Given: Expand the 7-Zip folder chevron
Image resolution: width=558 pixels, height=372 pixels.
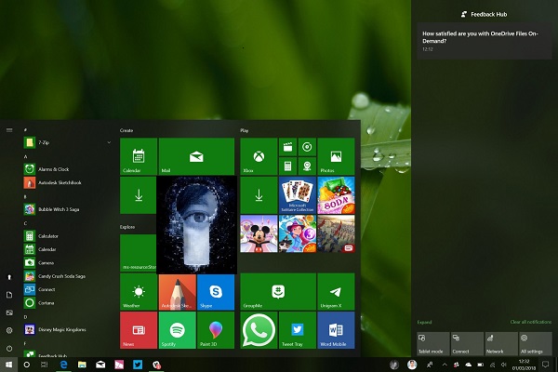Looking at the screenshot, I should pos(110,142).
